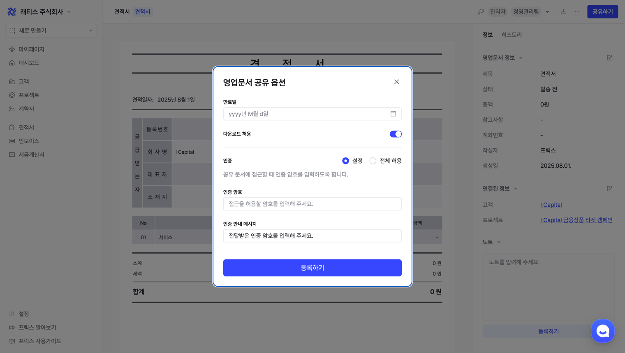The width and height of the screenshot is (625, 353).
Task: Click the 인증 암호 input field
Action: click(x=312, y=204)
